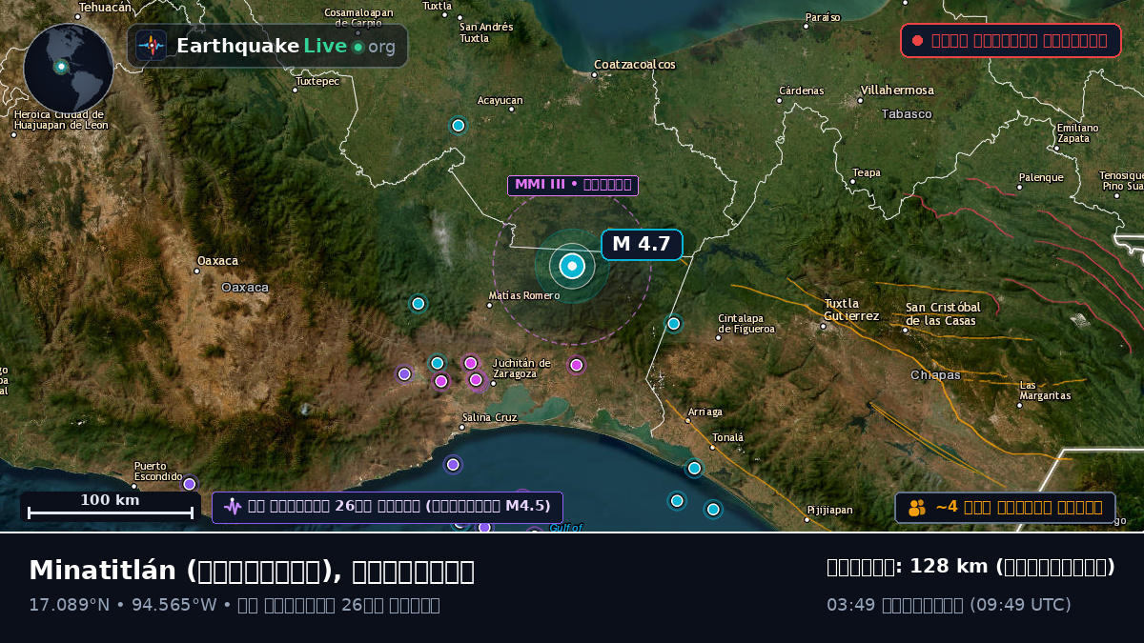Click the red dot in the alert badge

[917, 41]
